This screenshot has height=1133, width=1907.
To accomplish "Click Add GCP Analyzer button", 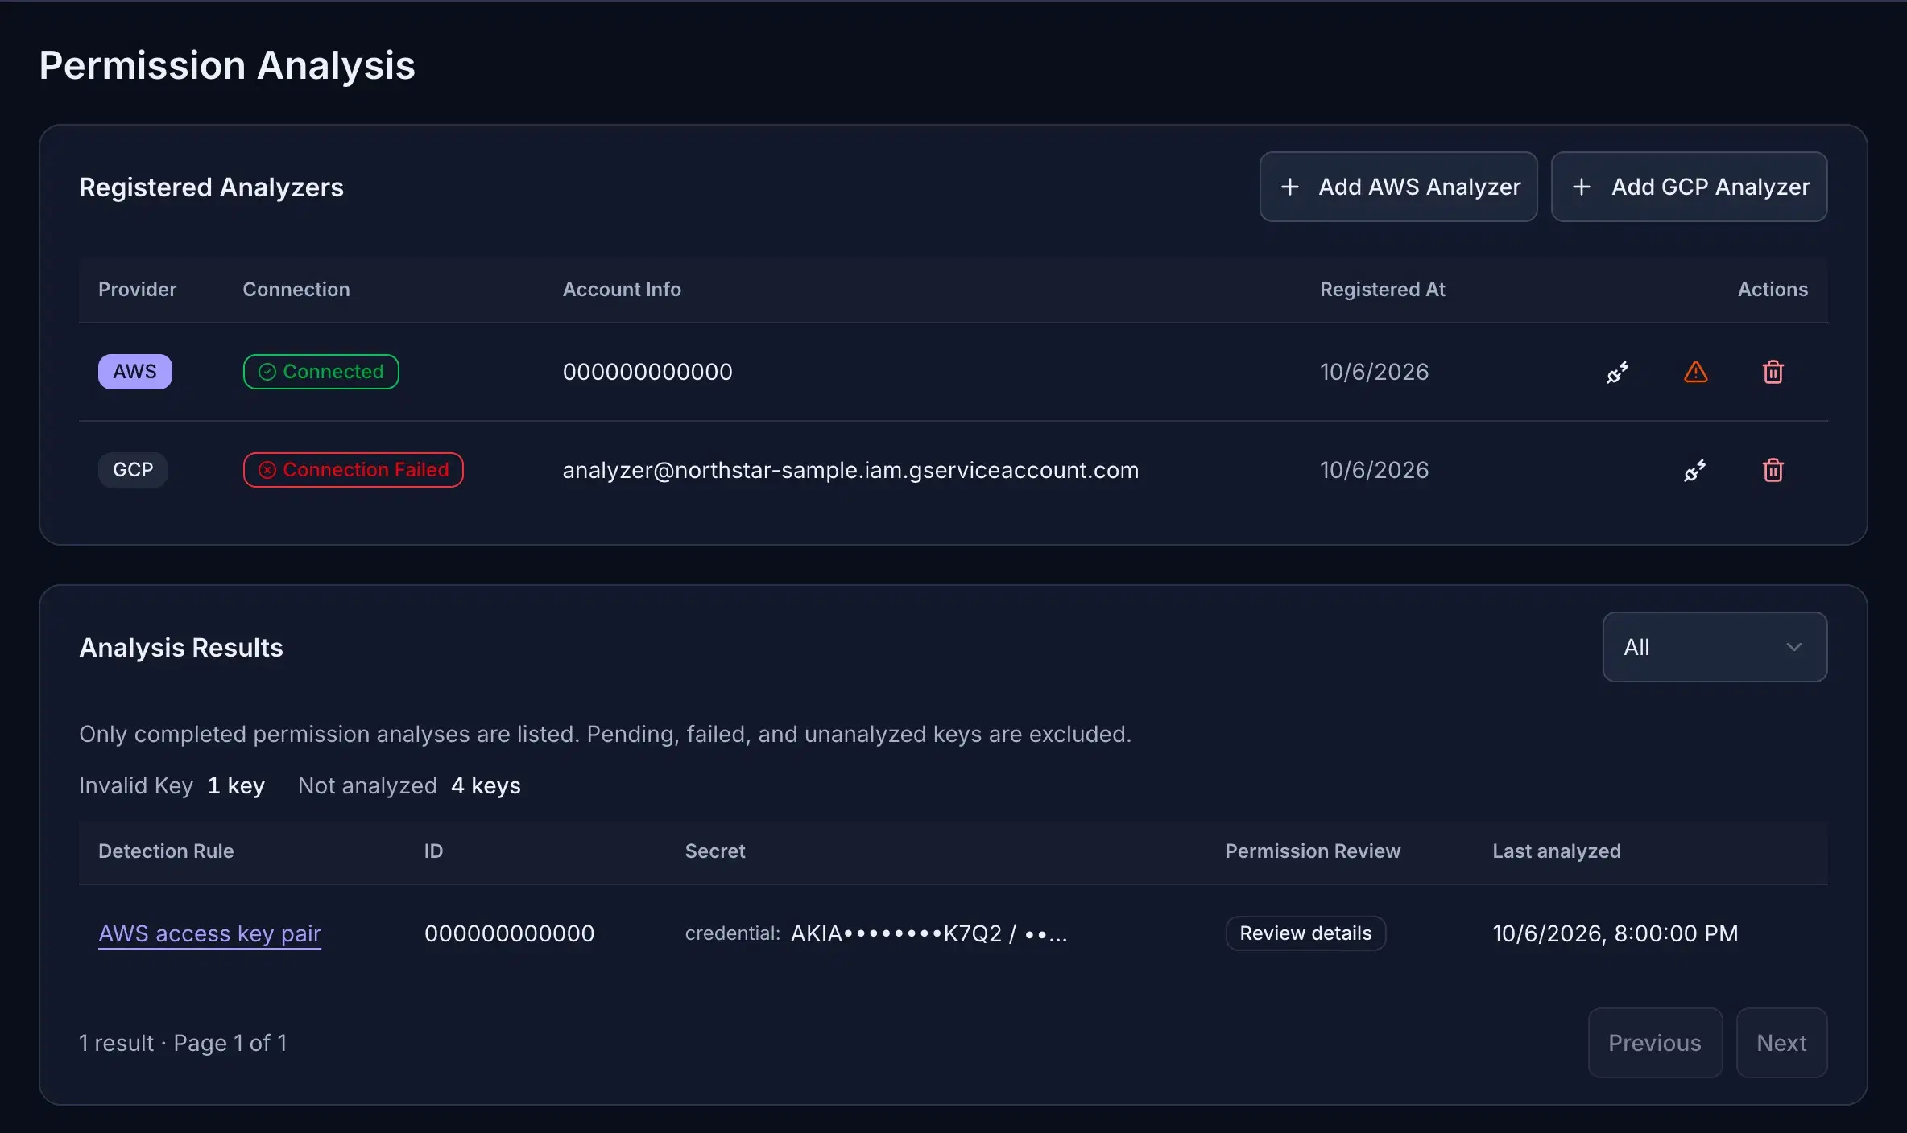I will [1689, 187].
